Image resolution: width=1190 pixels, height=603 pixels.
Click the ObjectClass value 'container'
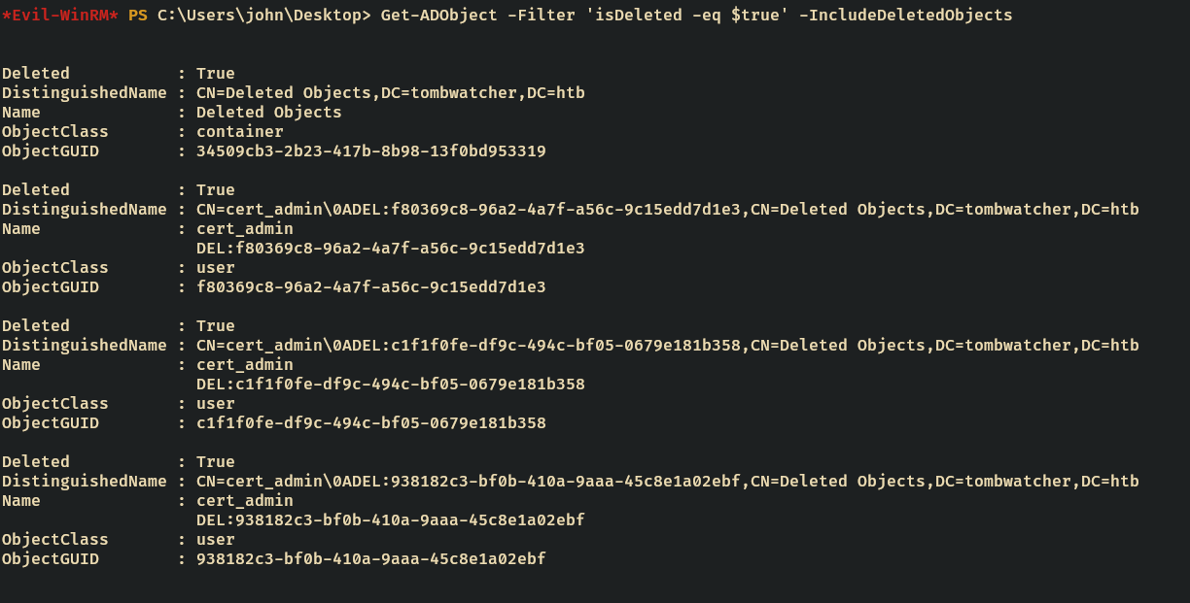coord(239,132)
